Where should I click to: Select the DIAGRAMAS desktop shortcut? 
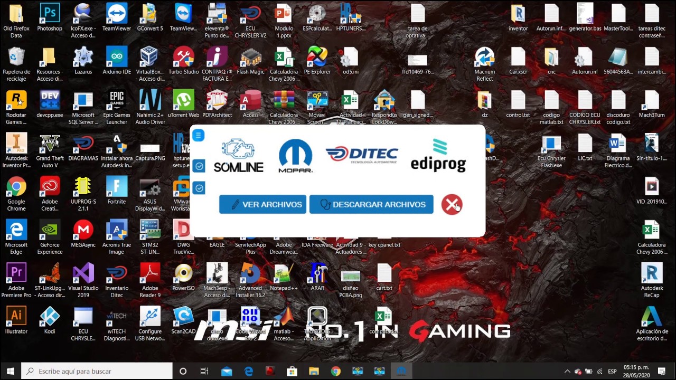coord(83,148)
